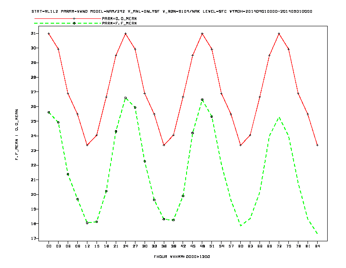Click x-axis tick label 36
Image resolution: width=346 pixels, height=268 pixels.
164,246
